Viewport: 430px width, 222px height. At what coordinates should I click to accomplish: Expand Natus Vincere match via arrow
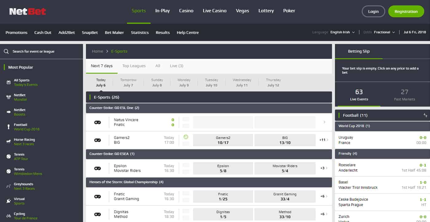pos(324,122)
